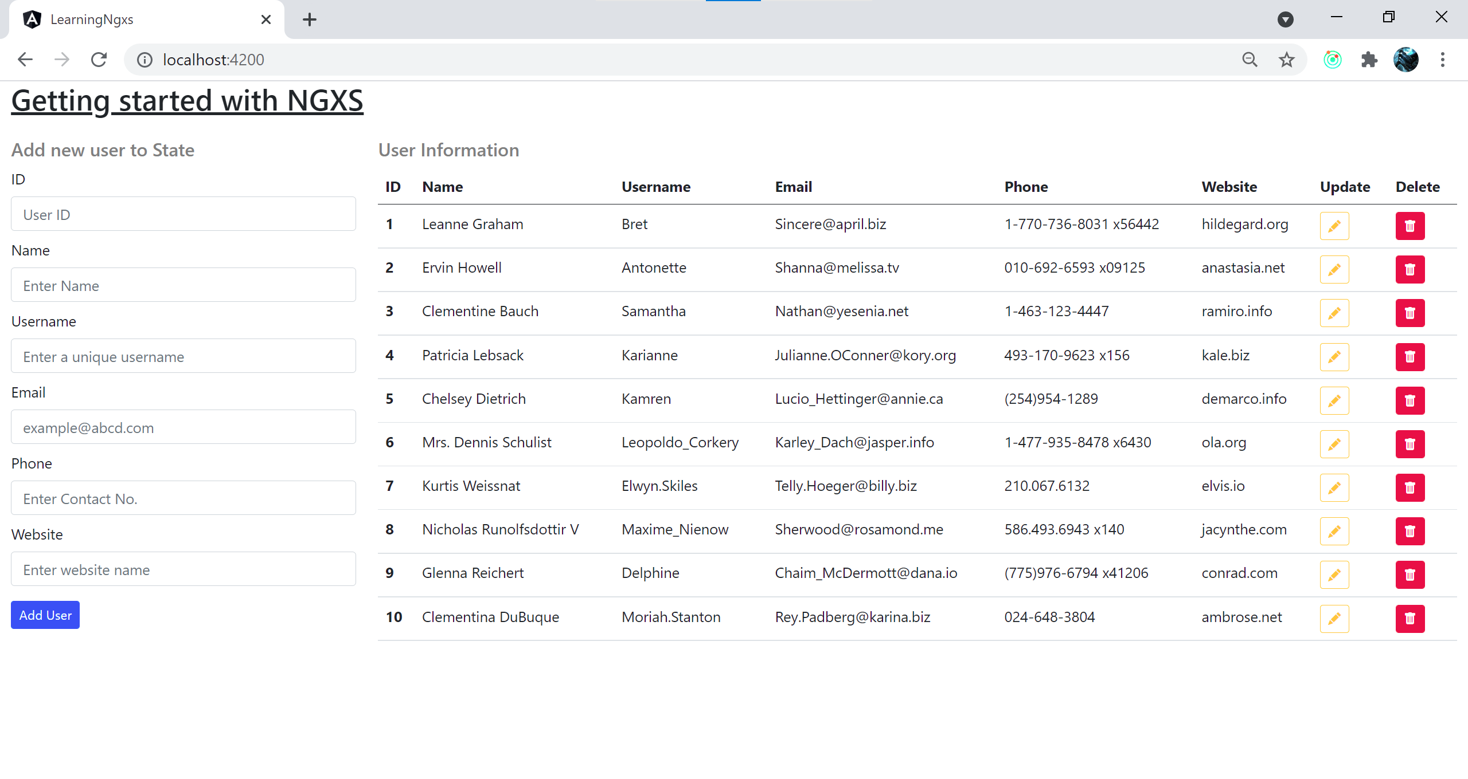Reload the localhost page

pyautogui.click(x=99, y=60)
